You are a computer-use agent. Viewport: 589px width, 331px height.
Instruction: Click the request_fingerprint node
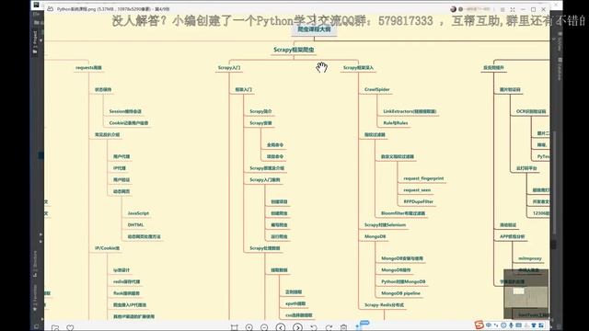423,178
